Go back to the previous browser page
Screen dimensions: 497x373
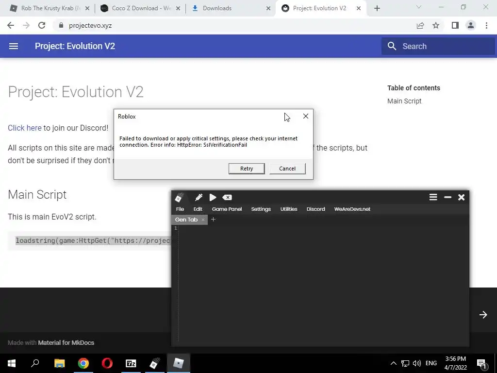pyautogui.click(x=11, y=25)
